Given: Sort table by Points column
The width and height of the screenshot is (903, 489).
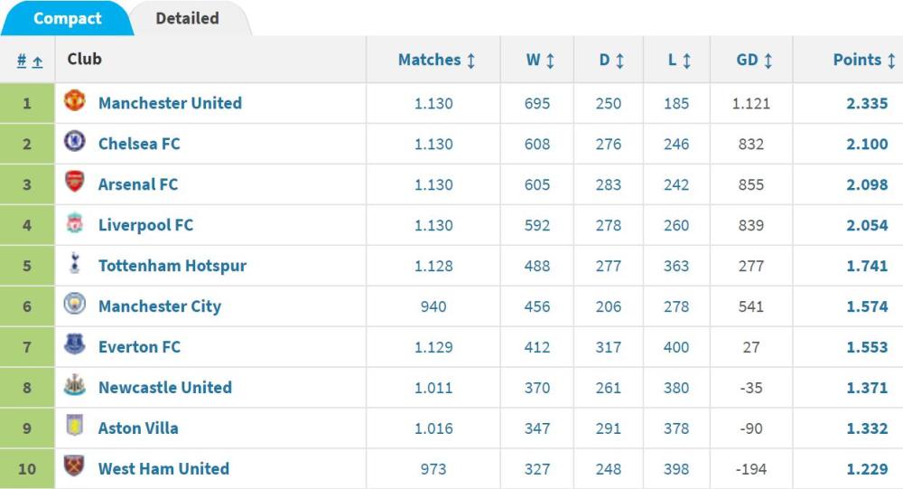Looking at the screenshot, I should tap(864, 60).
